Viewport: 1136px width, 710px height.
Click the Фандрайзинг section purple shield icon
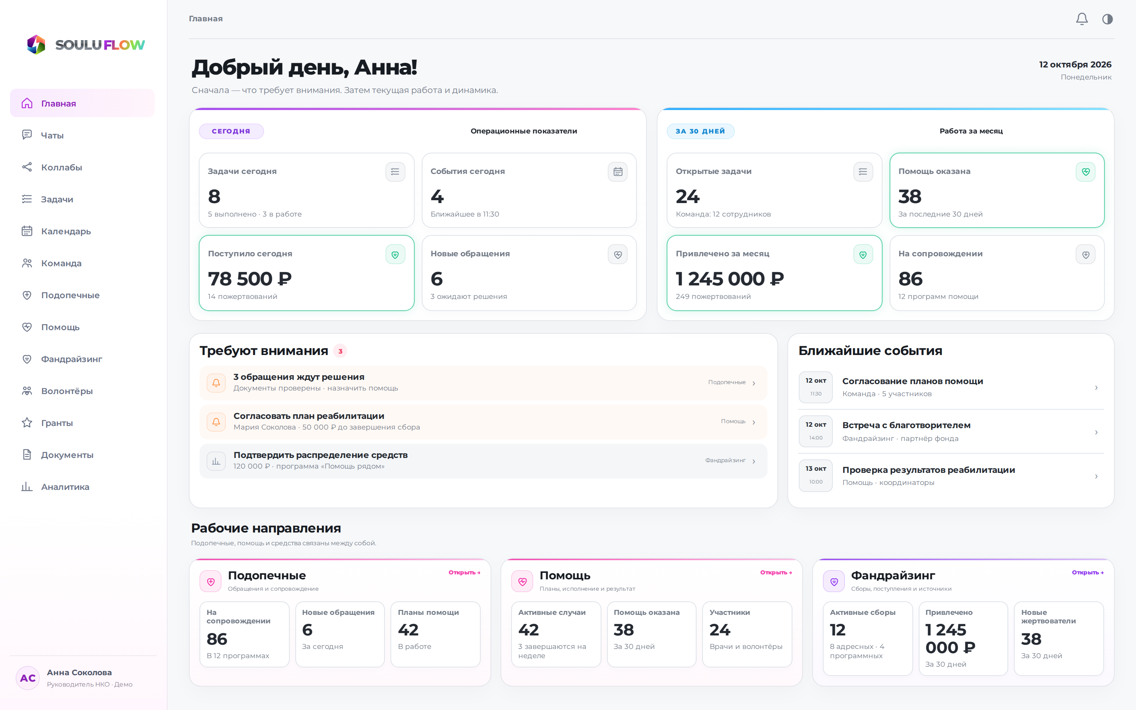(x=834, y=581)
